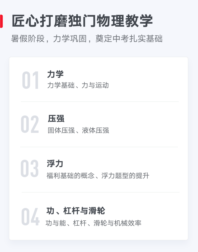Image resolution: width=198 pixels, height=252 pixels.
Task: Click the description 固体压强、液体压强
Action: (x=78, y=130)
